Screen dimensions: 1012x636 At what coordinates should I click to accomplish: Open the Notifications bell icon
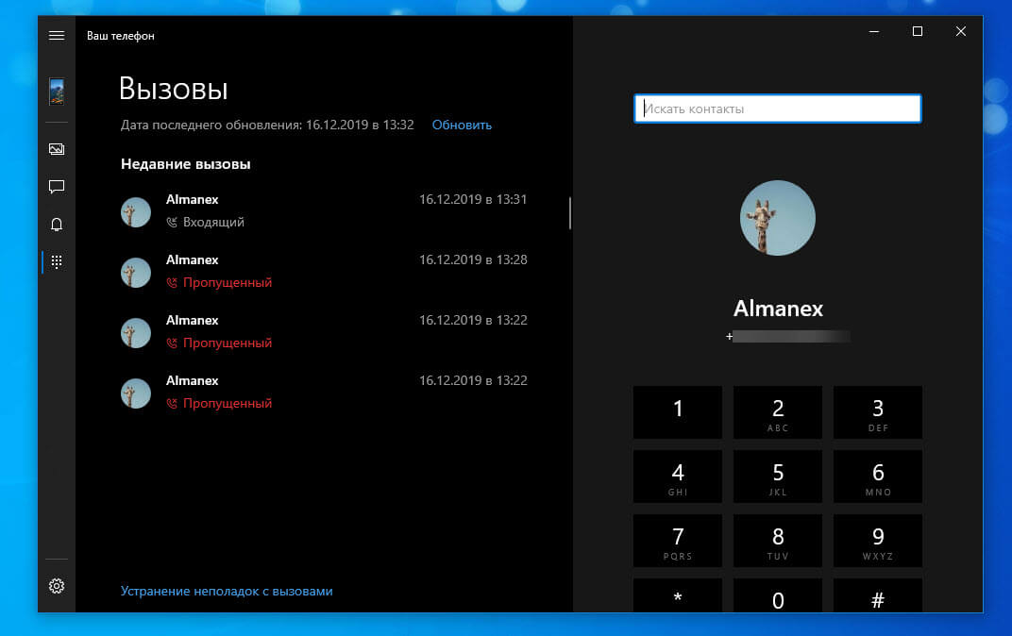[57, 225]
